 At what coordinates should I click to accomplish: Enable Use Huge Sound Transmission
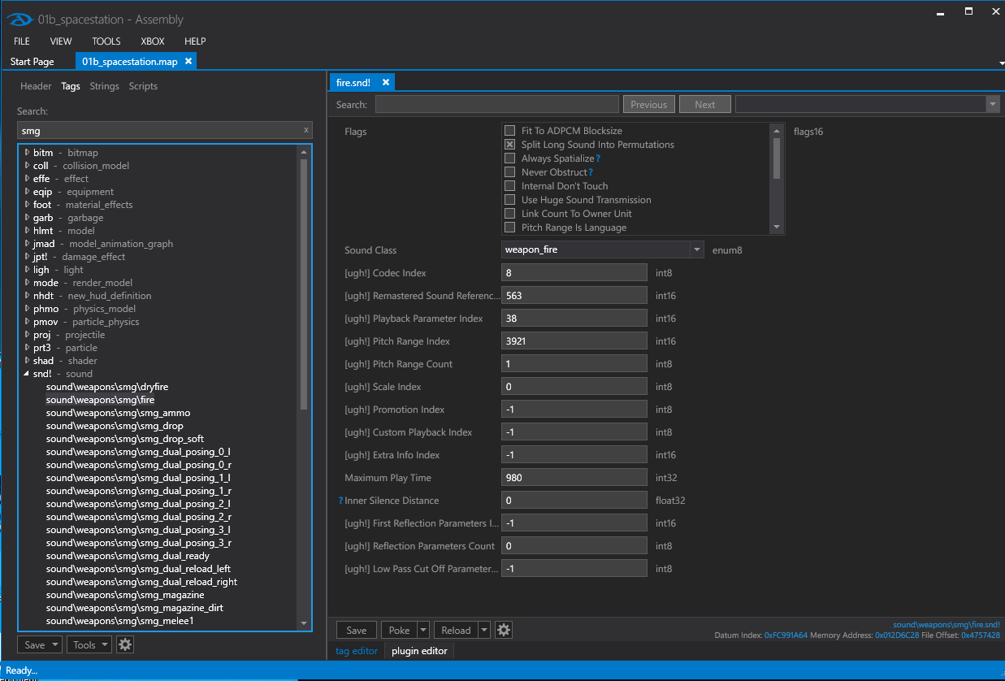(x=509, y=199)
